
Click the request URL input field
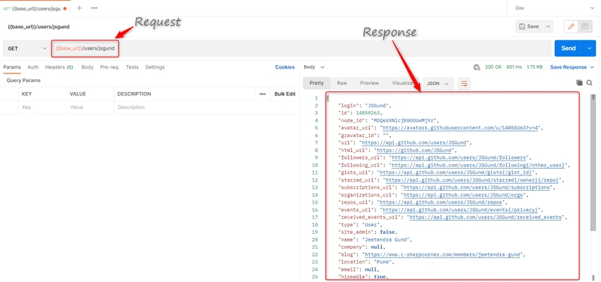(x=301, y=49)
